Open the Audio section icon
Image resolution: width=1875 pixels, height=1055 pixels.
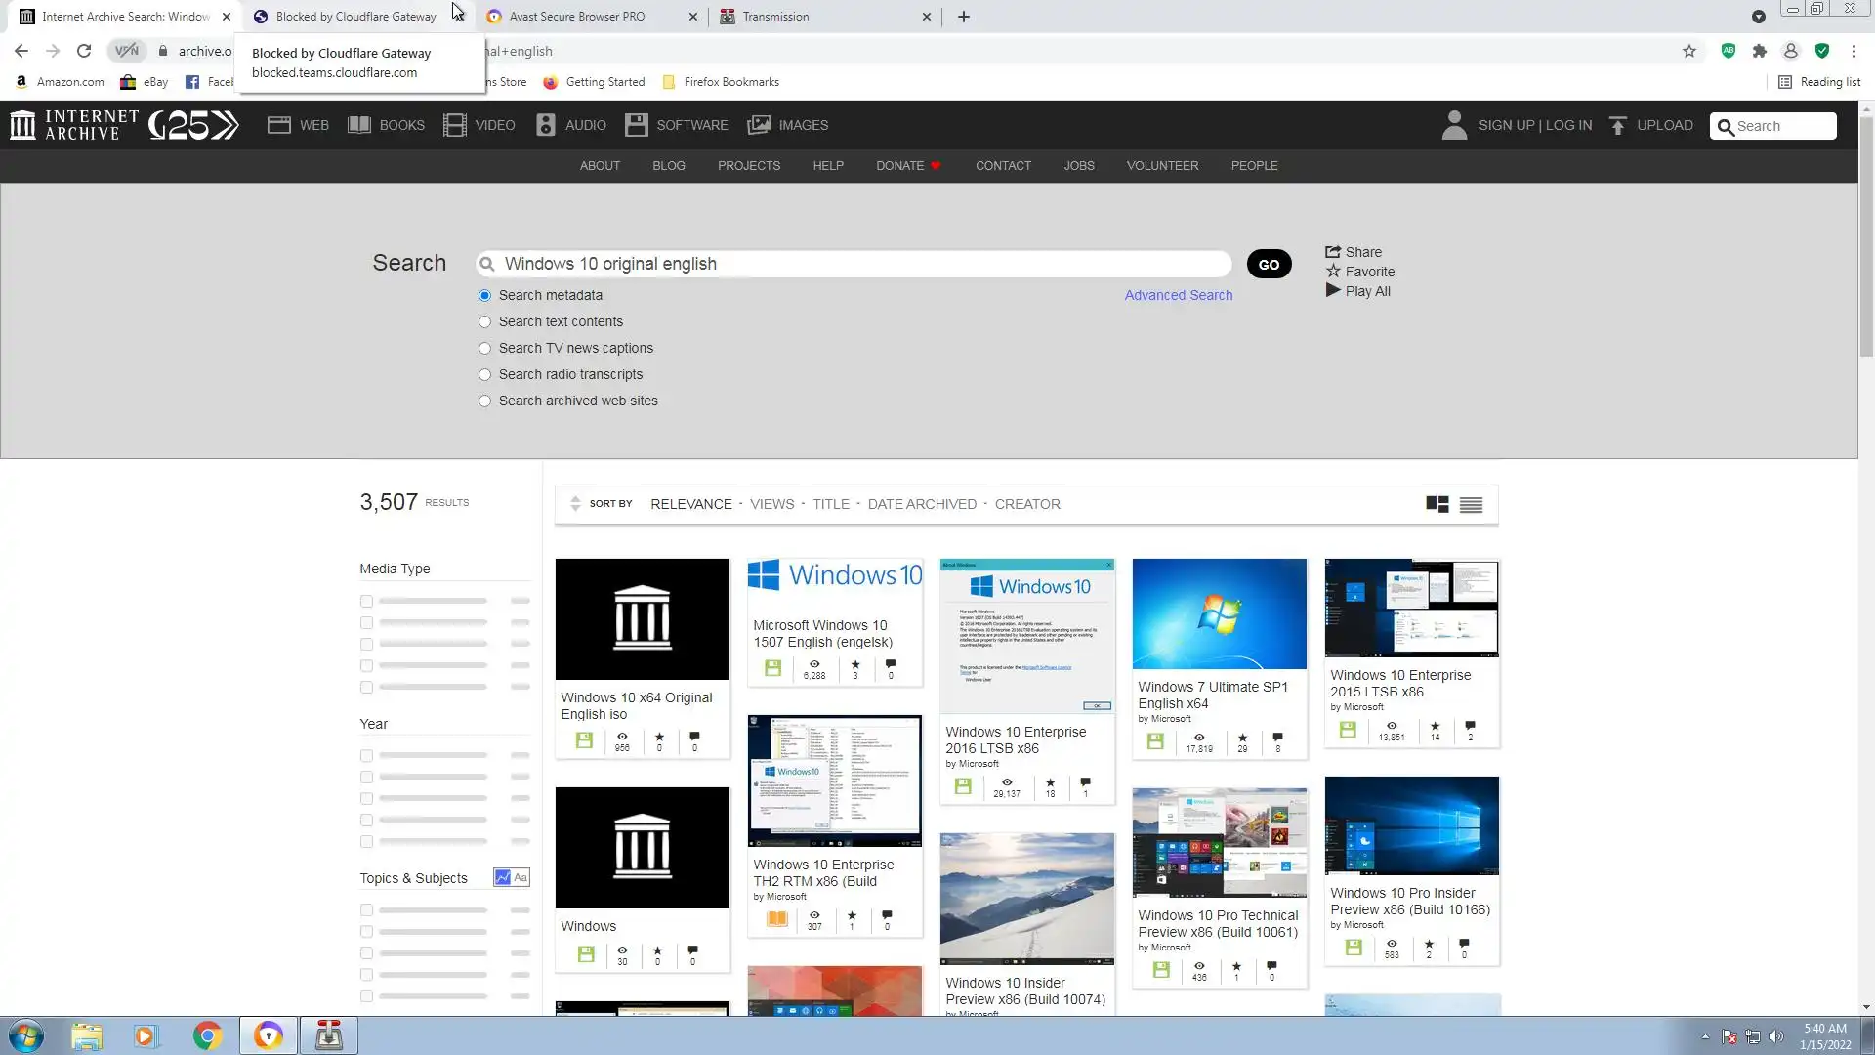[546, 125]
